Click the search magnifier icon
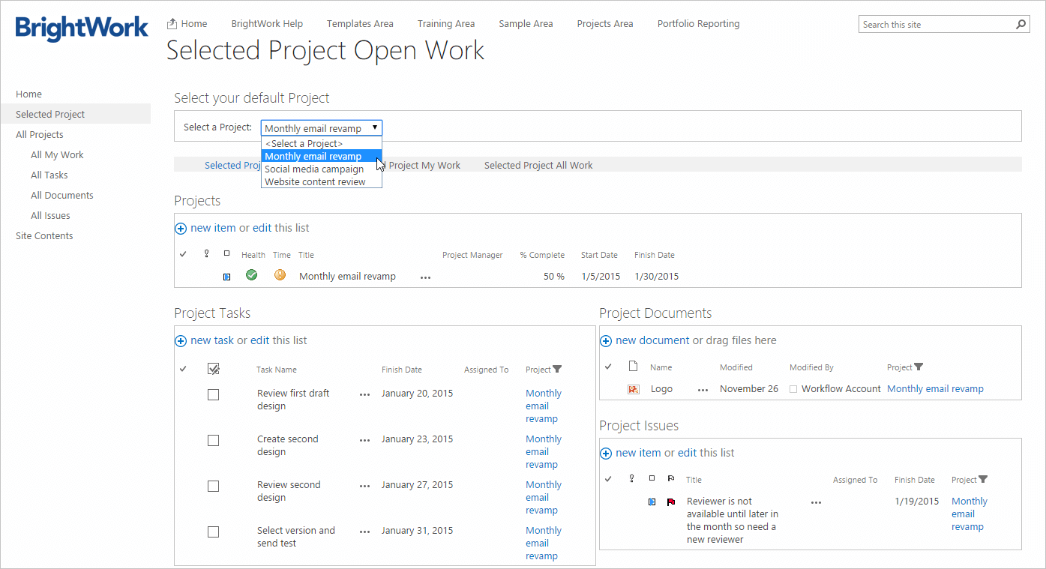1046x569 pixels. [1021, 25]
